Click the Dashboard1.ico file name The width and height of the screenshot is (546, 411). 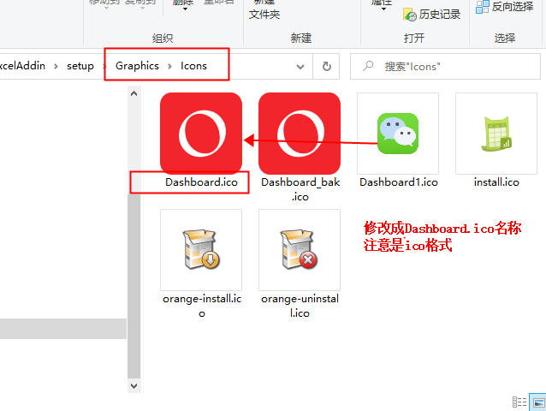[398, 182]
